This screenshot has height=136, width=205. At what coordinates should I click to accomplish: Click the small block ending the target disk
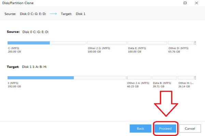(195, 78)
